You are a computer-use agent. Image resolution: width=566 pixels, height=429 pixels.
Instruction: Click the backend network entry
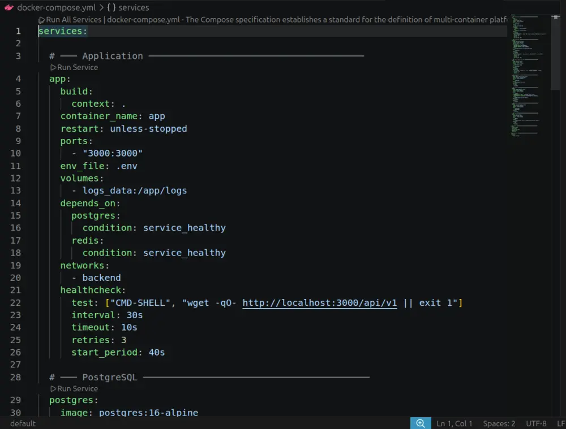coord(101,278)
